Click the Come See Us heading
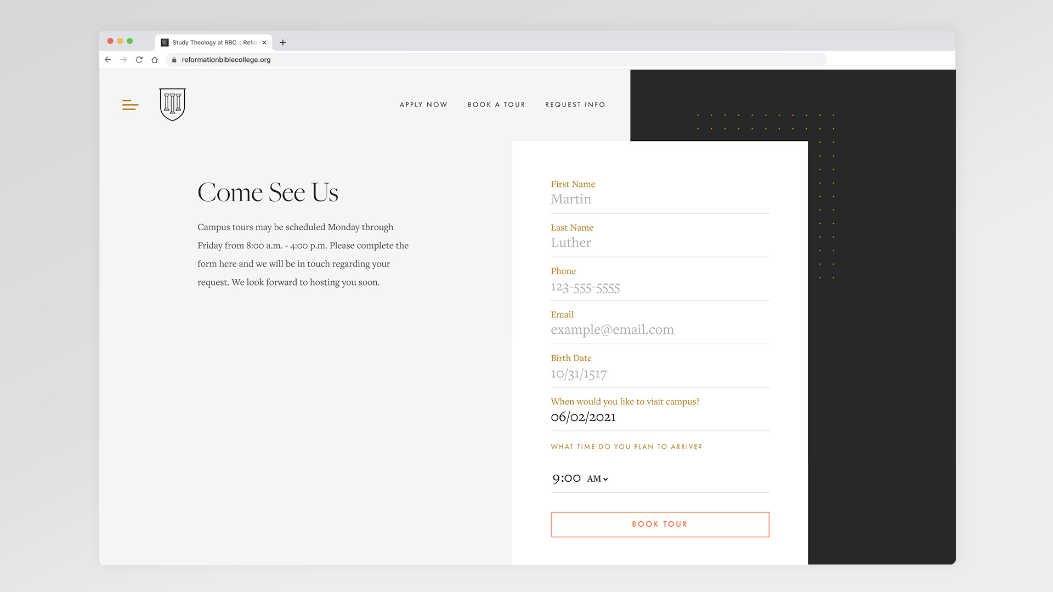Image resolution: width=1053 pixels, height=592 pixels. click(x=268, y=192)
